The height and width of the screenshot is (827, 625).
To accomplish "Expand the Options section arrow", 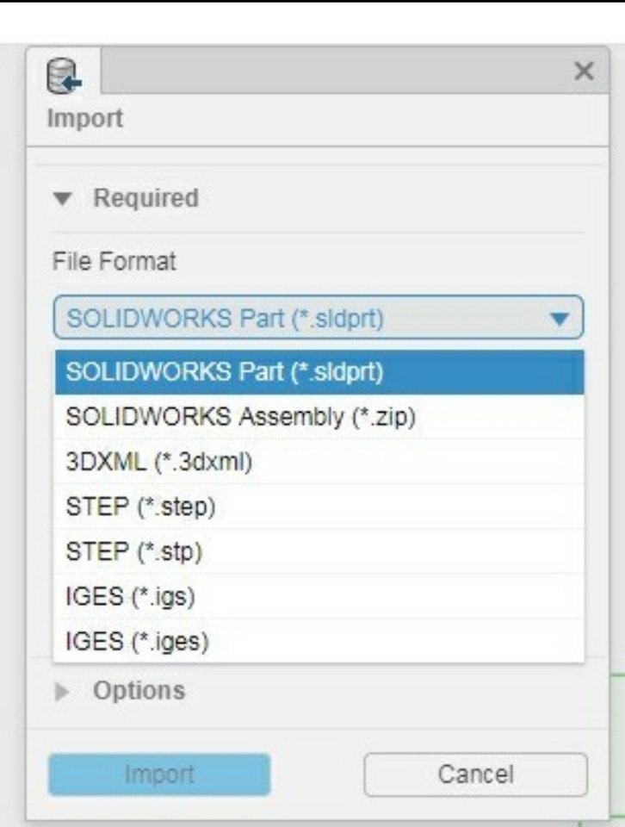I will pyautogui.click(x=61, y=691).
